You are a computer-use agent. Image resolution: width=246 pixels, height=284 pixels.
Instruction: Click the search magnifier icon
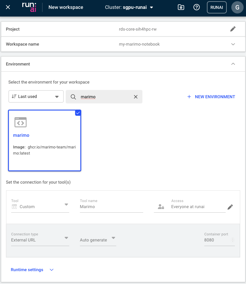tap(73, 97)
